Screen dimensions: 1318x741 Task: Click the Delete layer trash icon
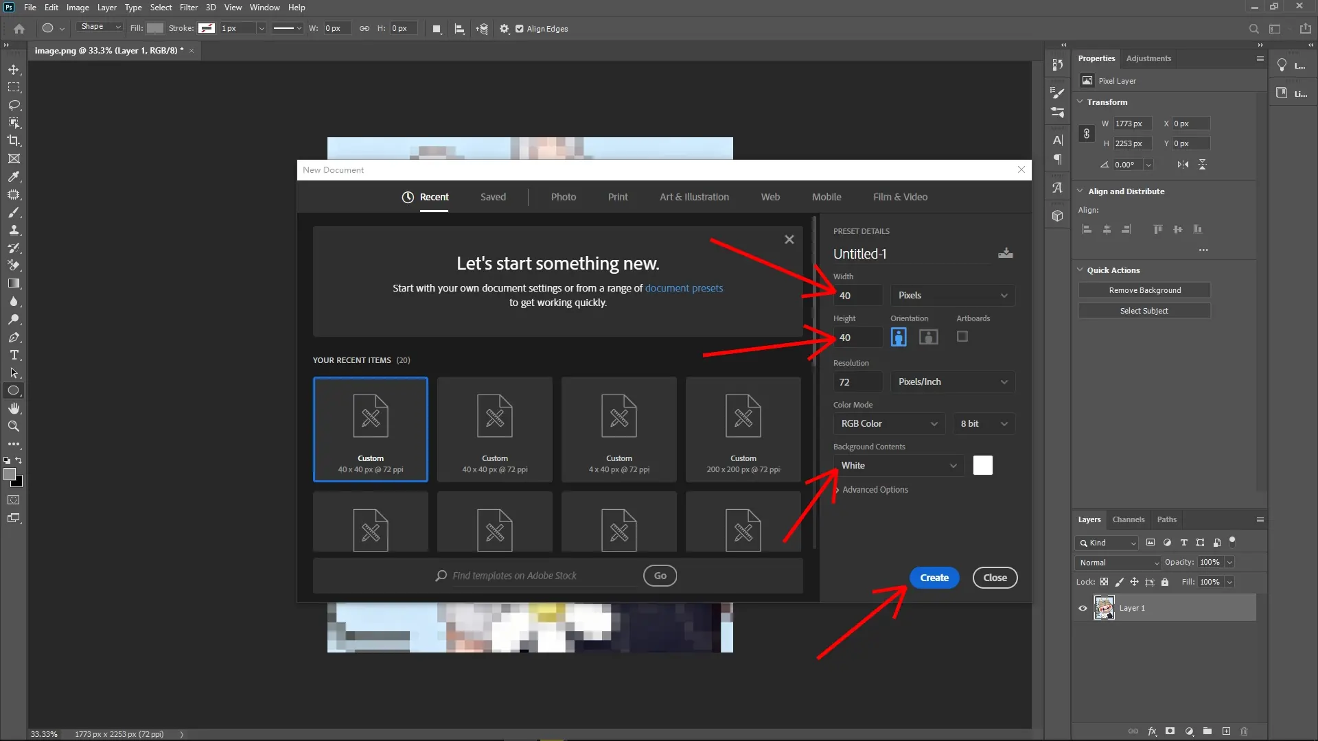[x=1244, y=731]
